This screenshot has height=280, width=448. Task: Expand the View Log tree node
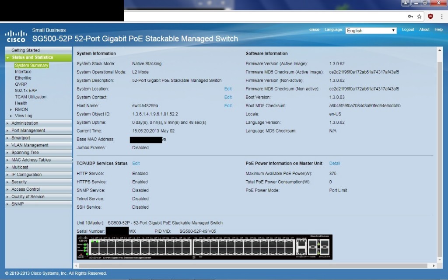[11, 115]
